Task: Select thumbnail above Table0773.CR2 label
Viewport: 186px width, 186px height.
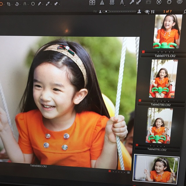Action: 167,31
